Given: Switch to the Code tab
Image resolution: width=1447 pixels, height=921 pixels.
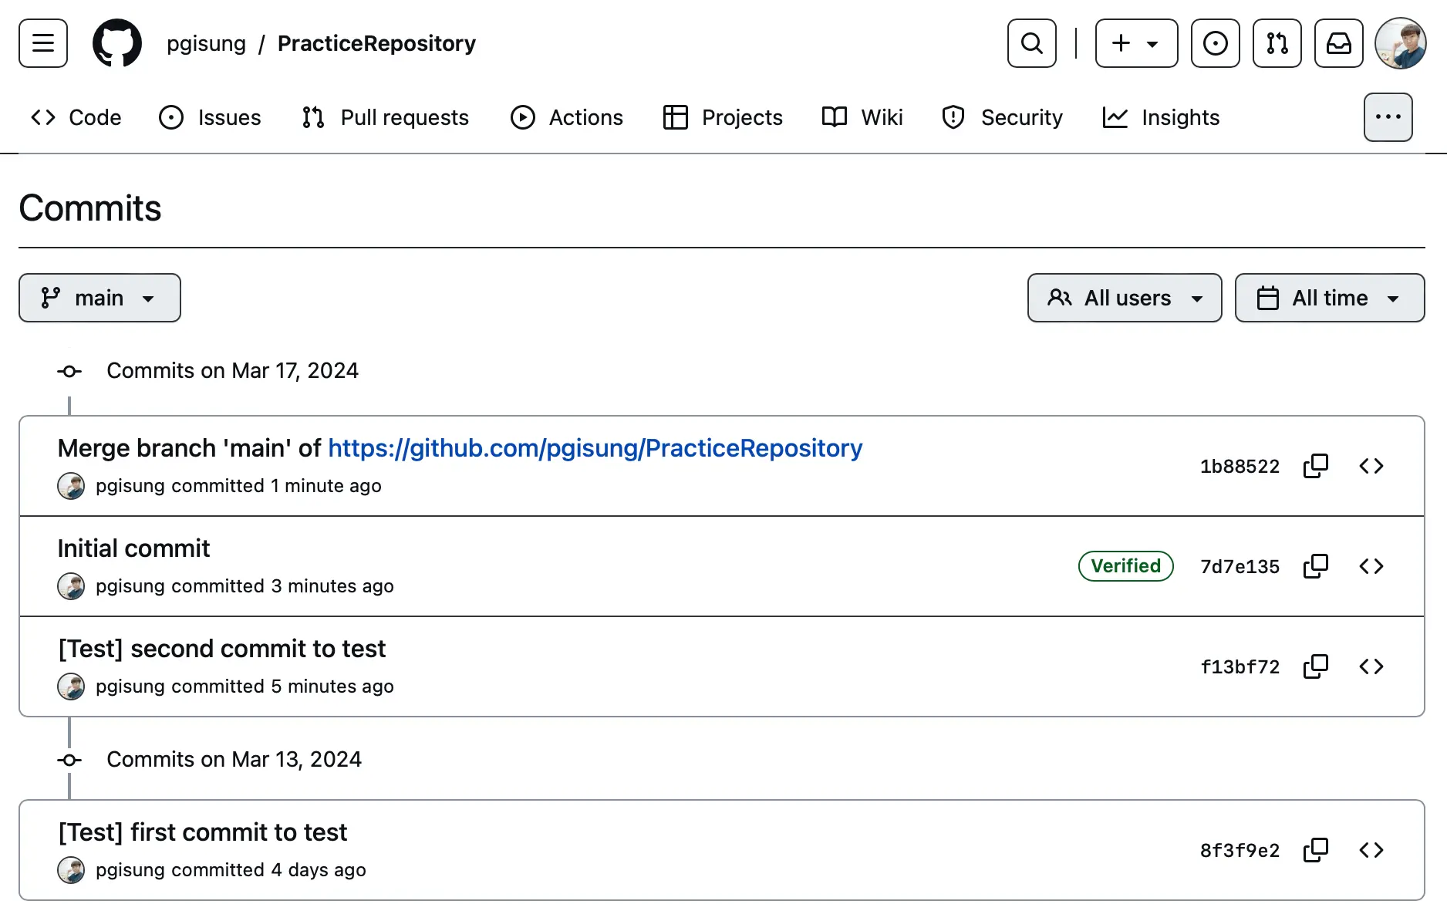Looking at the screenshot, I should [x=76, y=117].
